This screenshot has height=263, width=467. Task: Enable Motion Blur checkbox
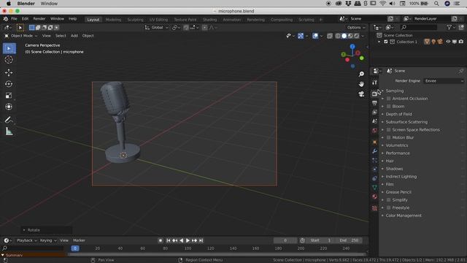tap(389, 137)
